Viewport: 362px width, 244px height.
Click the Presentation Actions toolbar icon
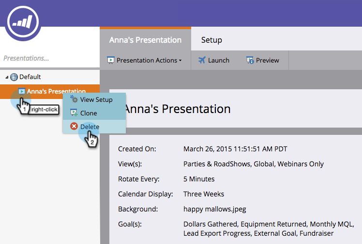pyautogui.click(x=110, y=60)
